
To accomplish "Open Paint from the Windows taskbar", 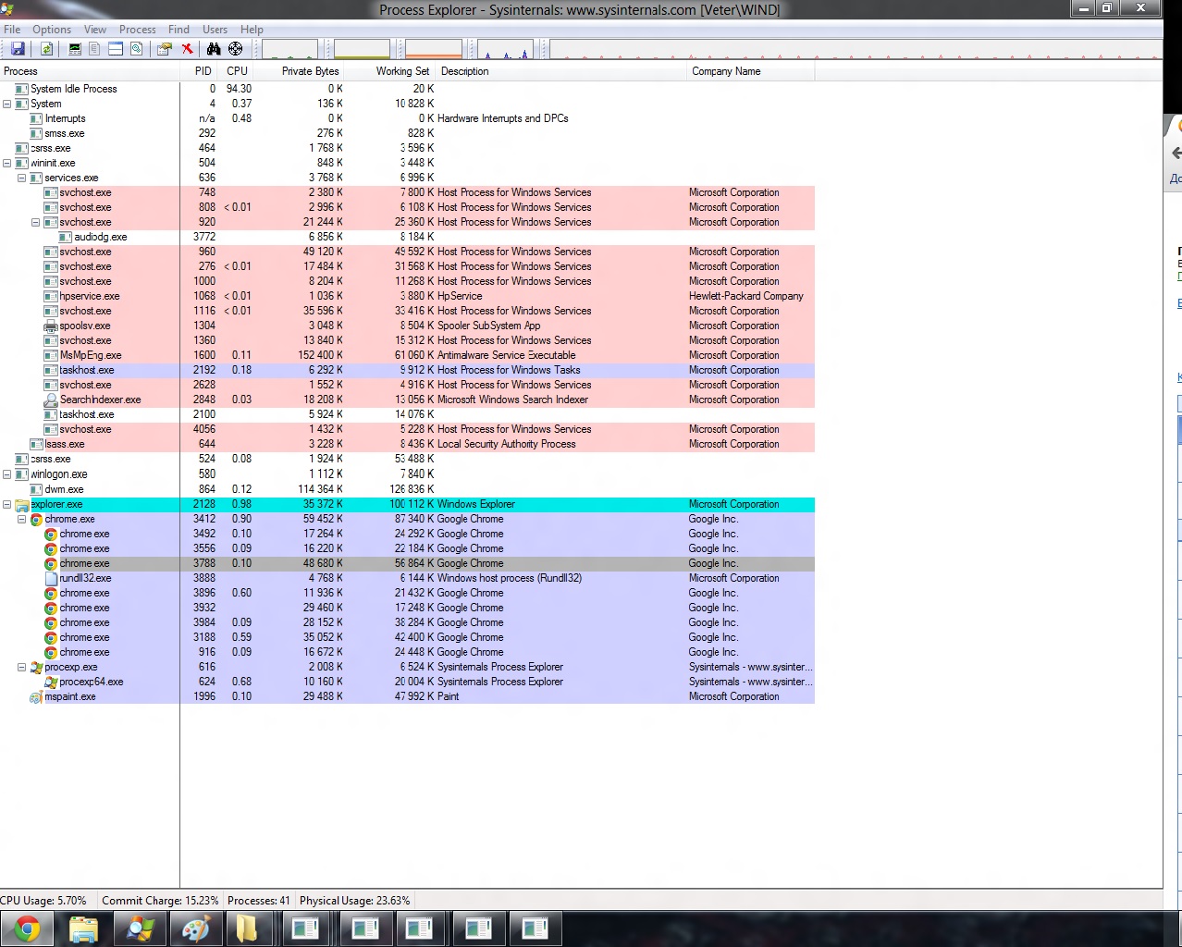I will click(195, 929).
